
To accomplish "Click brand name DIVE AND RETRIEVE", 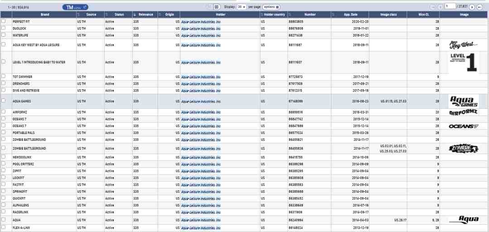I will (26, 91).
